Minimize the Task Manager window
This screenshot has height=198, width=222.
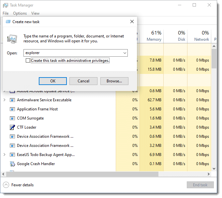(x=180, y=5)
